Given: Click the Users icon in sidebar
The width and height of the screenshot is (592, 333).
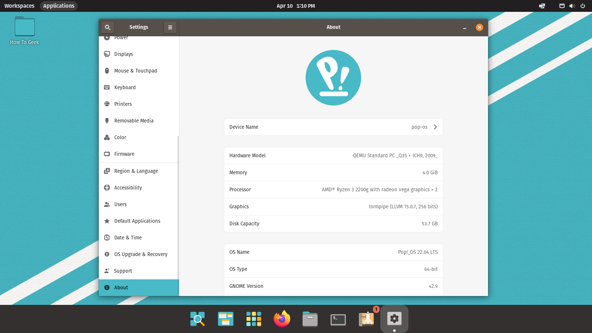Looking at the screenshot, I should [x=107, y=204].
